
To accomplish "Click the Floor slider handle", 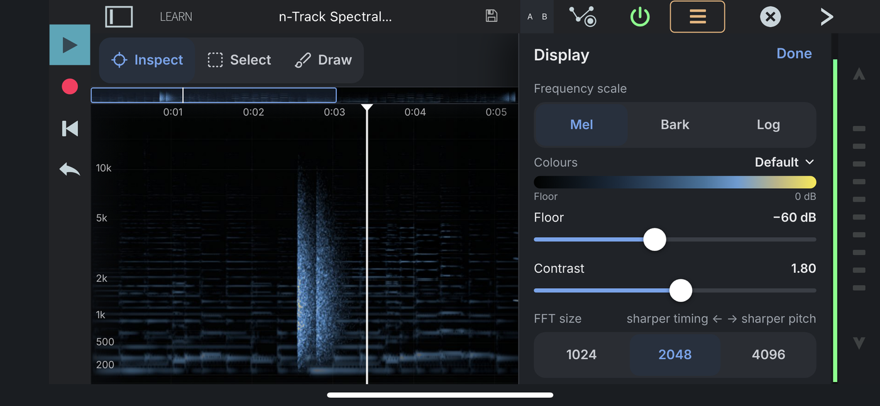I will point(655,240).
